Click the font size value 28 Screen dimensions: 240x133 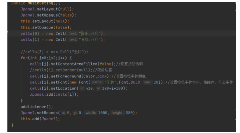click(156, 82)
